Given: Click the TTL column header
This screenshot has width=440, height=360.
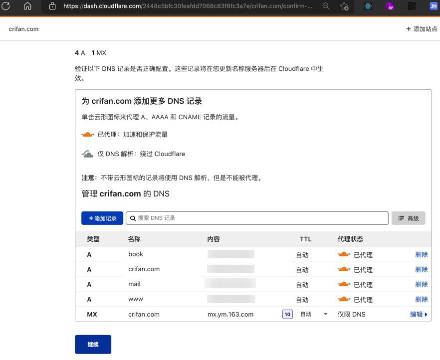Looking at the screenshot, I should [x=306, y=239].
